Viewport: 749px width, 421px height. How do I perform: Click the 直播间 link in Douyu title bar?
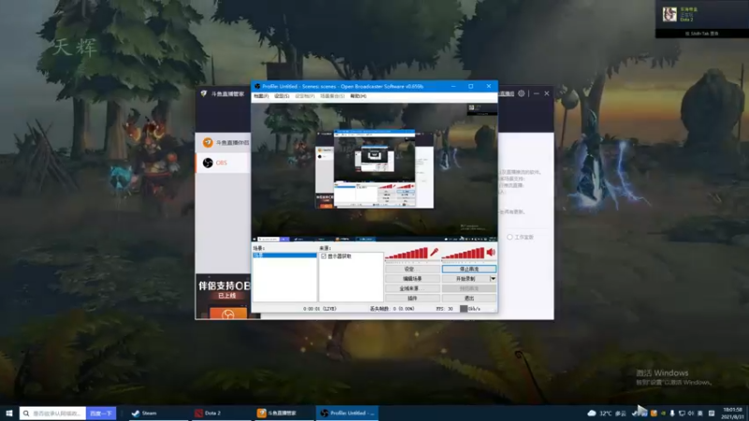pyautogui.click(x=506, y=94)
